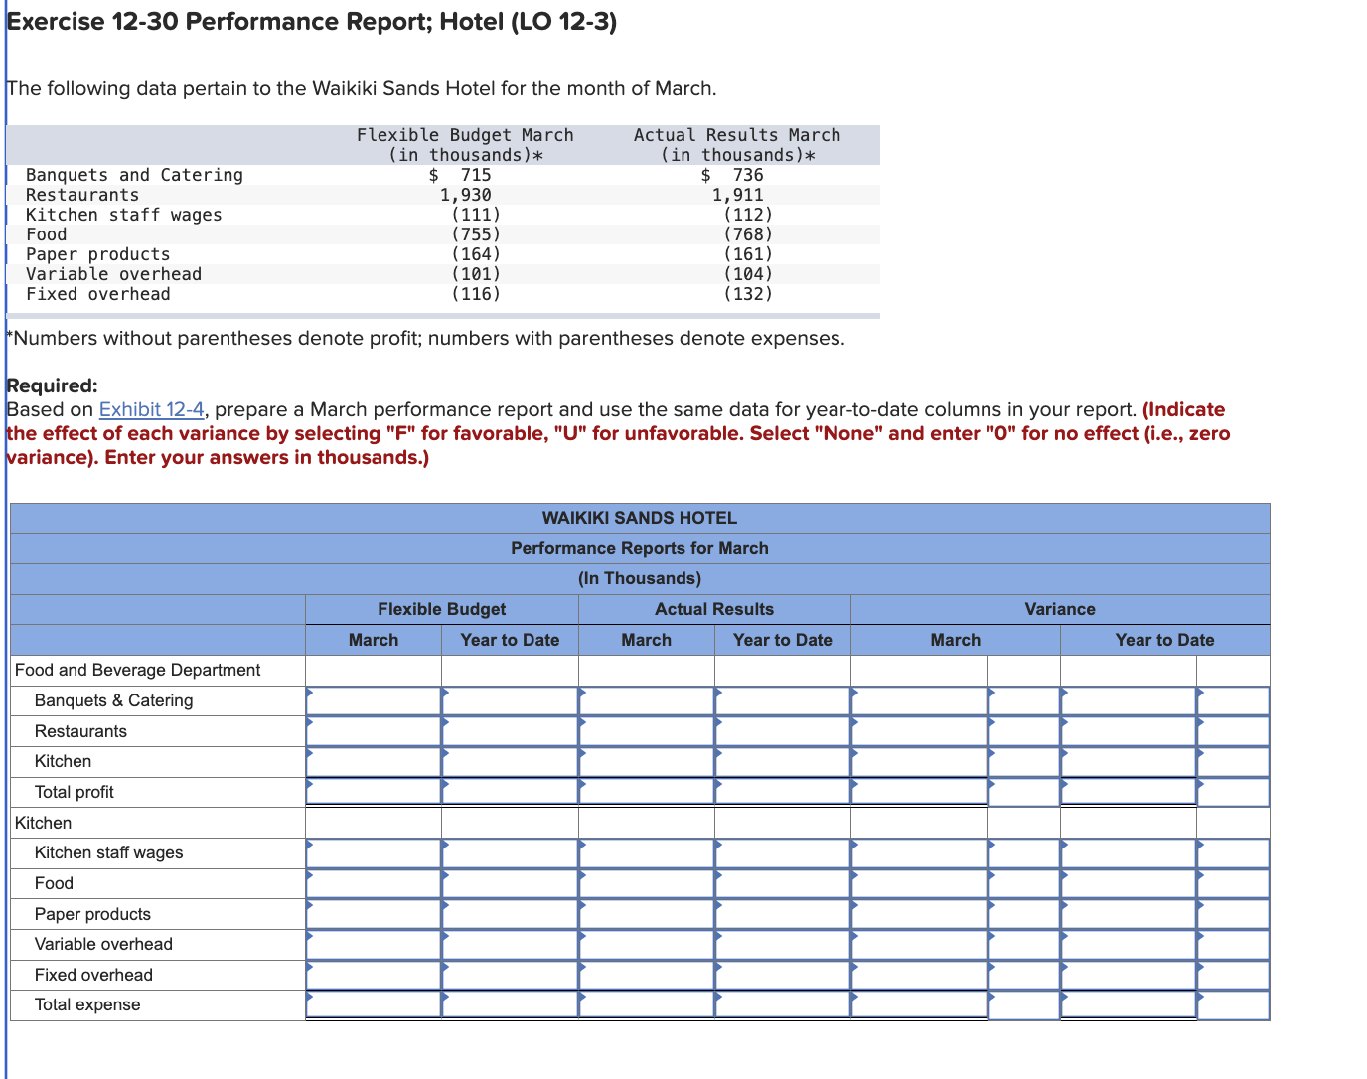Select Variance Year to Date amount for Total profit
The image size is (1367, 1079).
click(1129, 792)
